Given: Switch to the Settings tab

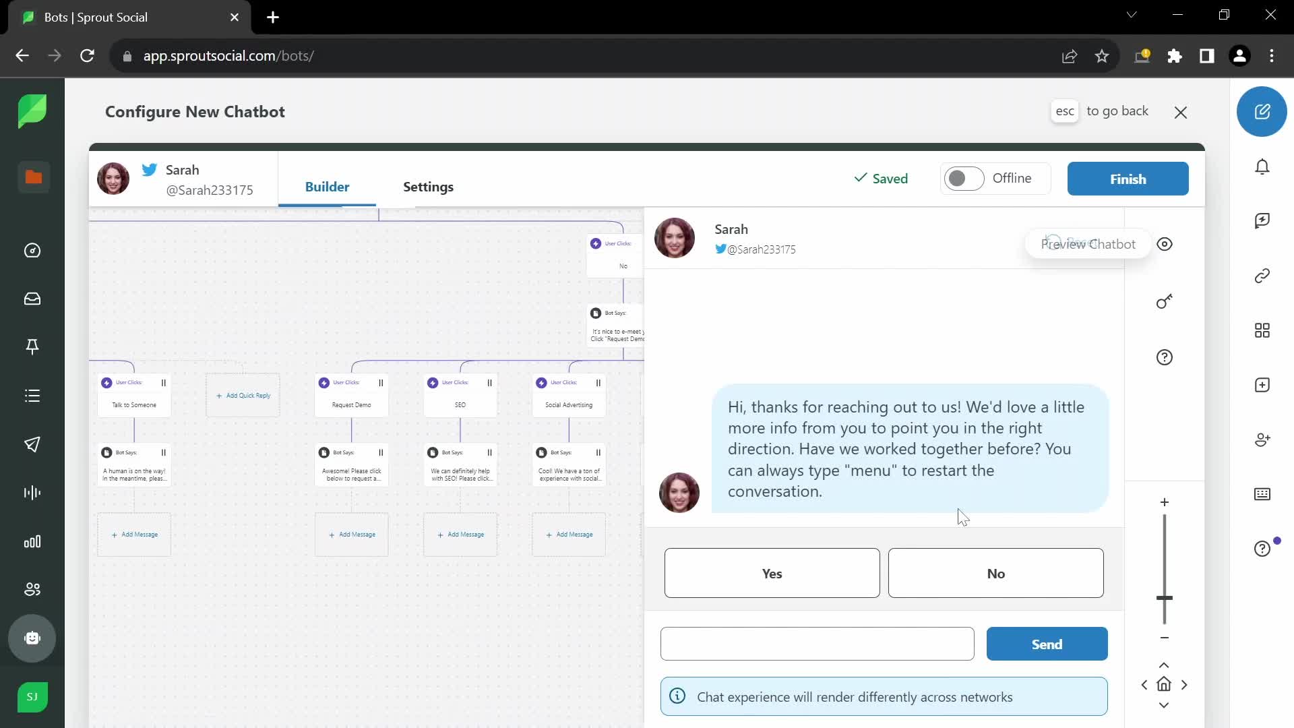Looking at the screenshot, I should 428,187.
